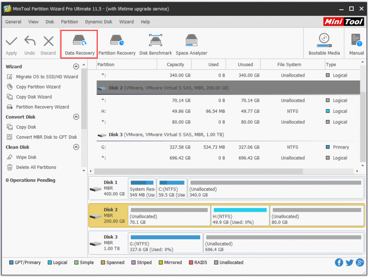Open Partition Recovery from the toolbar
Screen dimensions: 368x277
[x=117, y=45]
